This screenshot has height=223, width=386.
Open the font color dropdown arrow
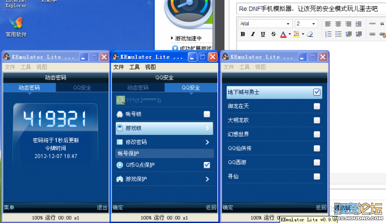point(289,34)
